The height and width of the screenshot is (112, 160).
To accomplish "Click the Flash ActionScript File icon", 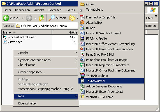I will (82, 17).
